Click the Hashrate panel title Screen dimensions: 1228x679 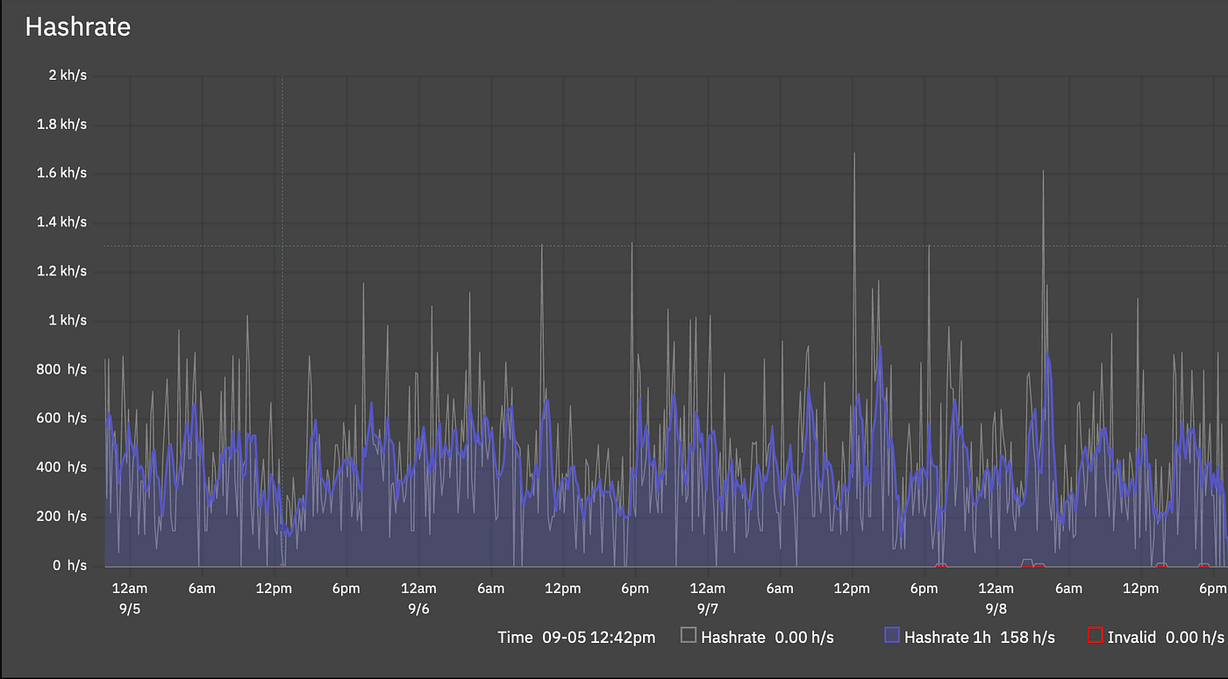77,27
